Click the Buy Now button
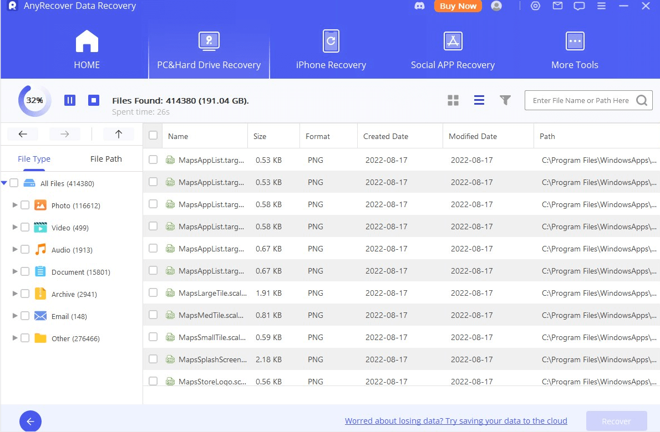Viewport: 660px width, 432px height. tap(458, 6)
